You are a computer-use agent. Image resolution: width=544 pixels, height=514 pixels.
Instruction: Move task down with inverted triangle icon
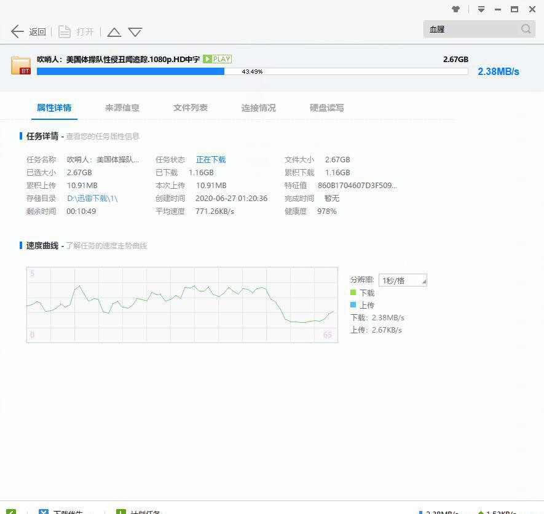tap(135, 32)
